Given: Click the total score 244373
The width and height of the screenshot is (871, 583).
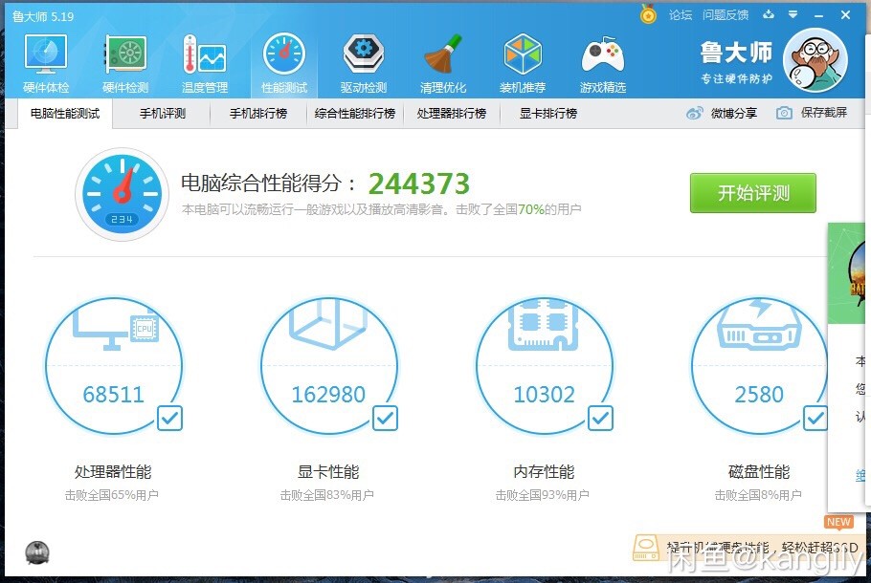Looking at the screenshot, I should (419, 184).
